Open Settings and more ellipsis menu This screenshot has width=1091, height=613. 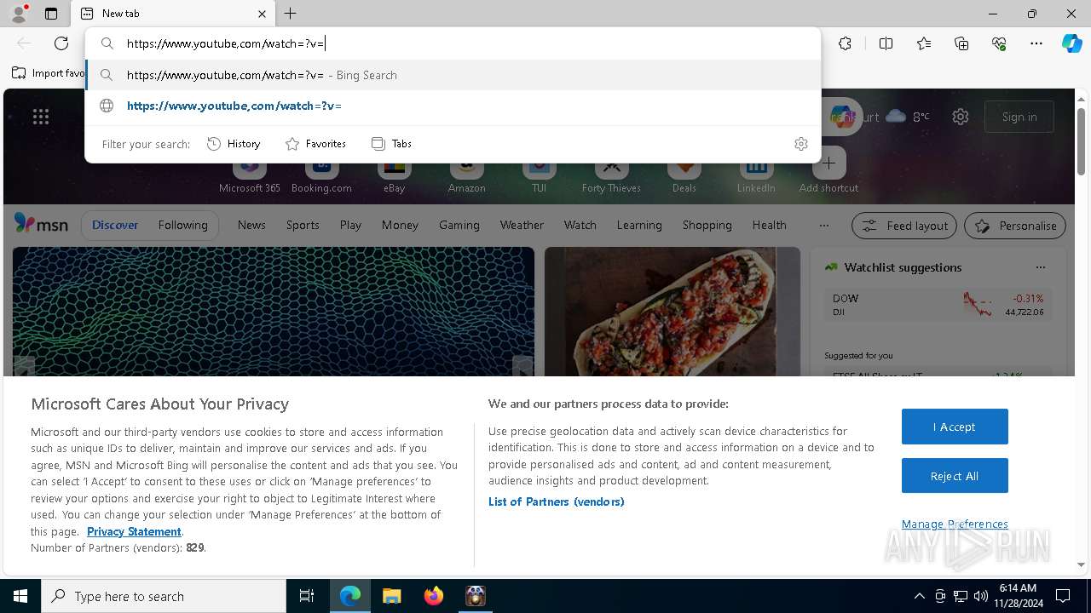(x=1036, y=43)
